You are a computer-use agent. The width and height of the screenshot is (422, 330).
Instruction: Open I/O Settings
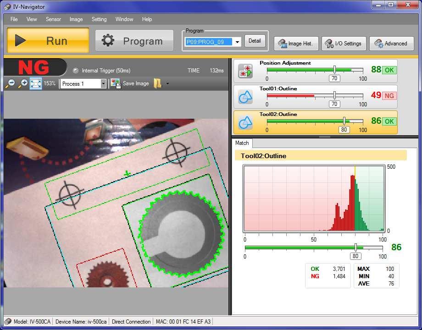pyautogui.click(x=344, y=44)
